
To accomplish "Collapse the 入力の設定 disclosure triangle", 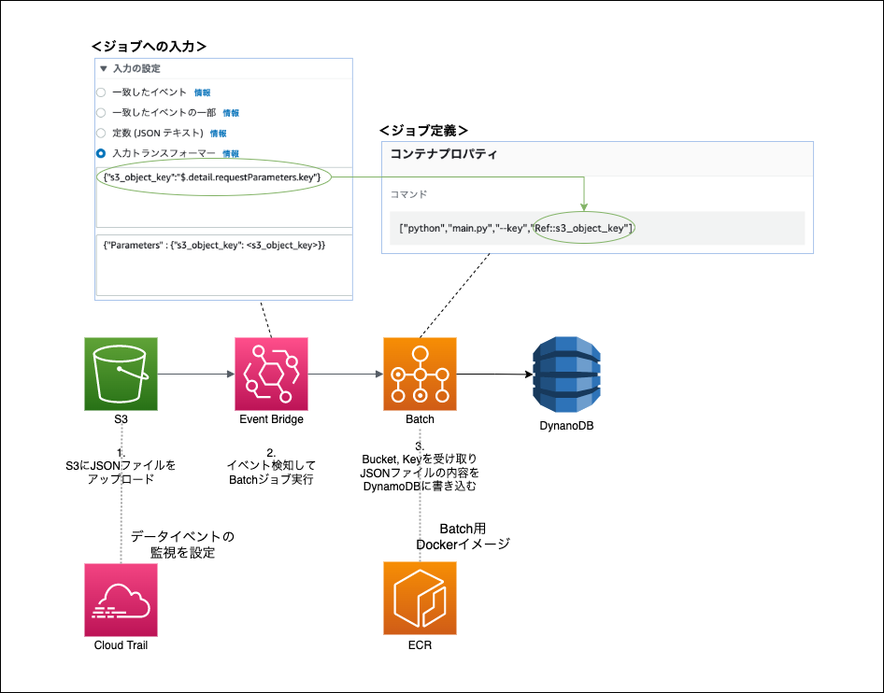I will (103, 69).
